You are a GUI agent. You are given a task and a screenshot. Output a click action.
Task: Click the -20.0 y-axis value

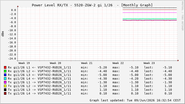click(12, 51)
